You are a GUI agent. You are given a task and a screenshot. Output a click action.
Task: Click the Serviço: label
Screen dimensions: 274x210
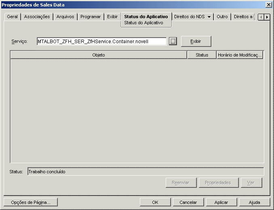point(19,41)
